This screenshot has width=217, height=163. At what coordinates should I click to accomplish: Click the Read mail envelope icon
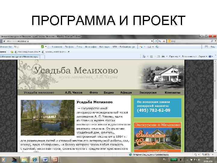tap(159, 56)
